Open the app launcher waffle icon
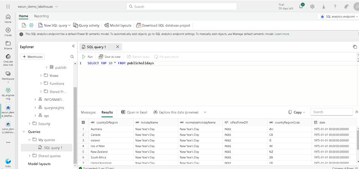 pyautogui.click(x=8, y=7)
